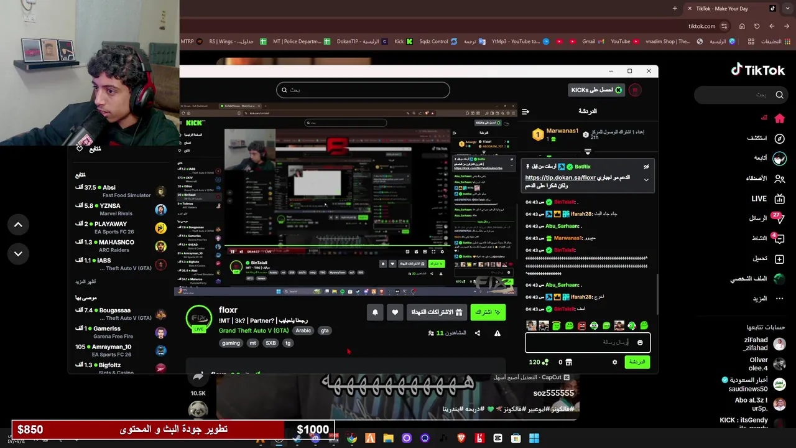796x448 pixels.
Task: Report the stream via warning triangle
Action: [497, 333]
